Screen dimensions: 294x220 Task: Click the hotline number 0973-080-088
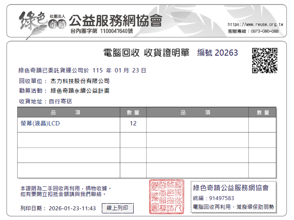click(265, 31)
